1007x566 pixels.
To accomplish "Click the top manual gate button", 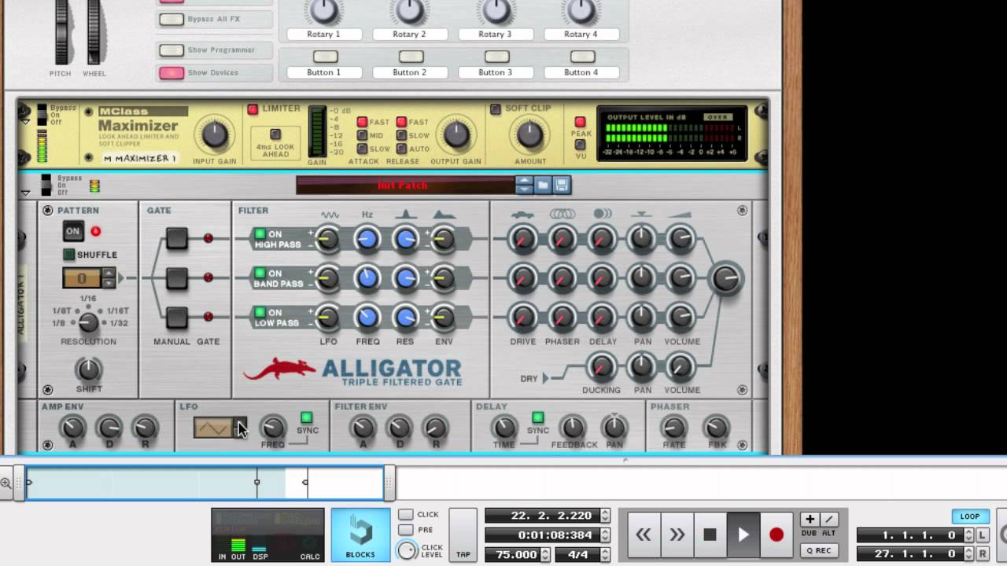I will coord(177,238).
